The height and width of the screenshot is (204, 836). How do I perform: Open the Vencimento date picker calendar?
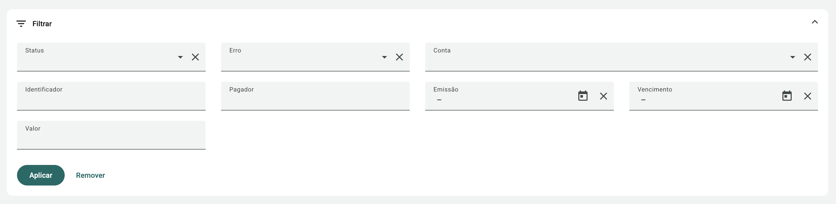[x=787, y=96]
